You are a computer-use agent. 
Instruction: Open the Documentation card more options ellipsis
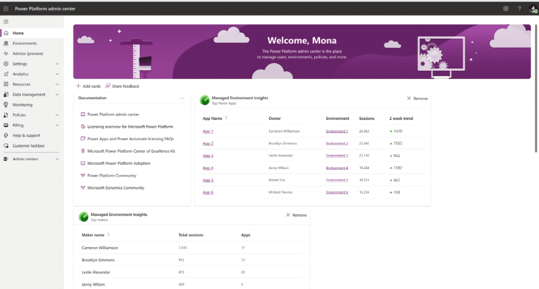pyautogui.click(x=182, y=98)
